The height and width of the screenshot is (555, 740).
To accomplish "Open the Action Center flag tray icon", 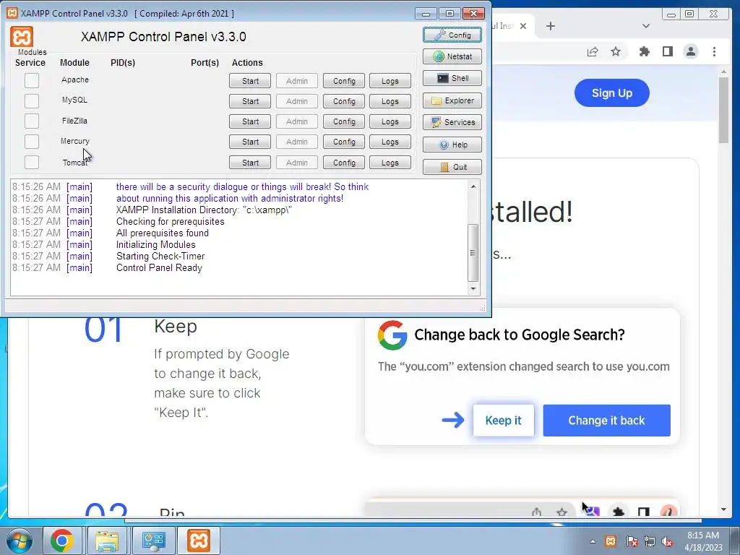I will [x=632, y=541].
